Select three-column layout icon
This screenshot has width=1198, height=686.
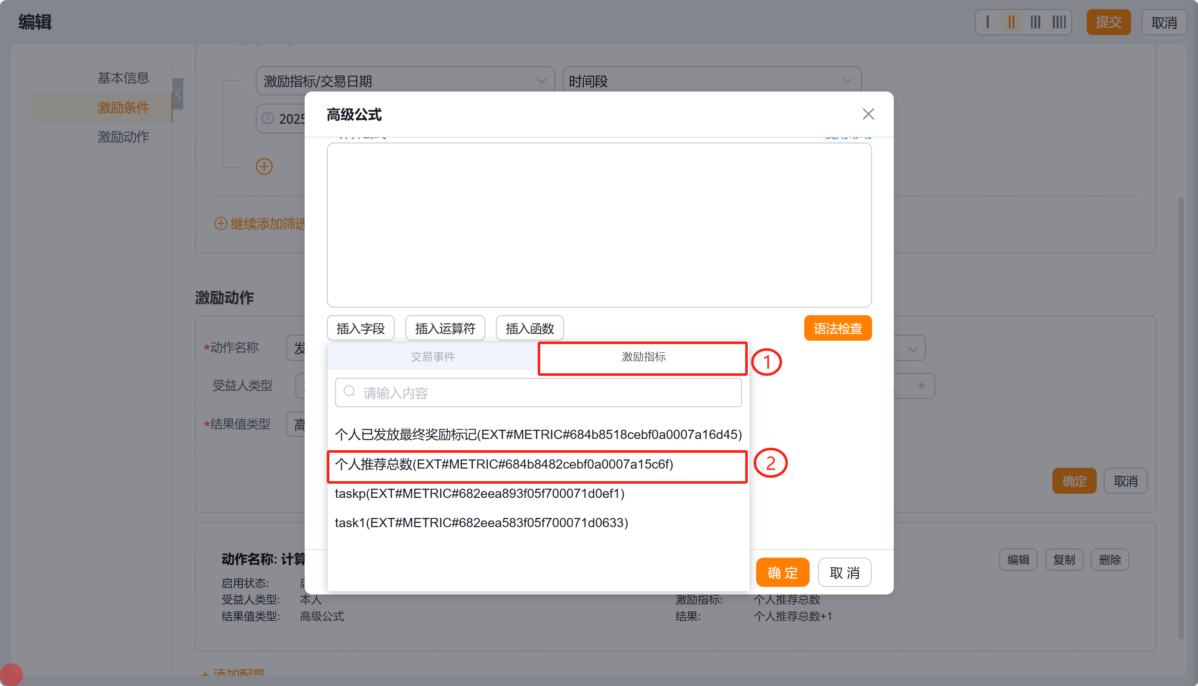point(1035,22)
